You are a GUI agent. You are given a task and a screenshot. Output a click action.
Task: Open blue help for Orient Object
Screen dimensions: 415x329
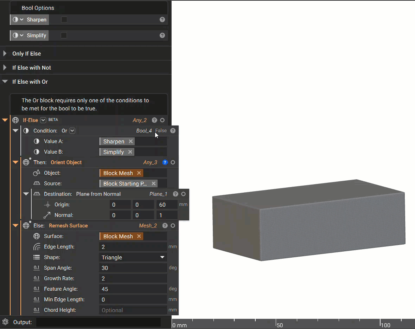(x=165, y=162)
